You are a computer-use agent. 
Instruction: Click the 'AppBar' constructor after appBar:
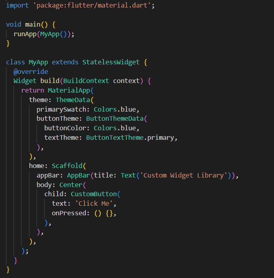pyautogui.click(x=79, y=176)
